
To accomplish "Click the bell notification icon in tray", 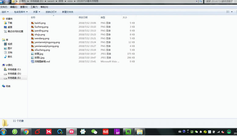I will coord(201,132).
